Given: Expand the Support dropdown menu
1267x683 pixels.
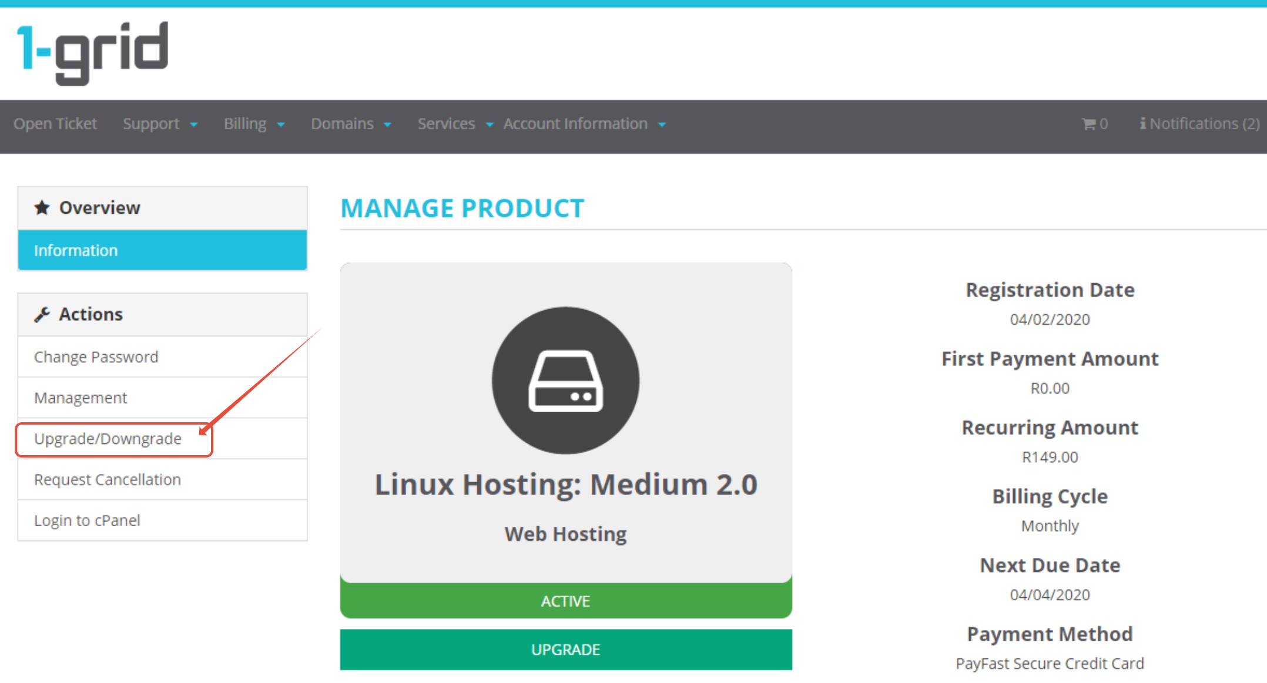Looking at the screenshot, I should [160, 124].
